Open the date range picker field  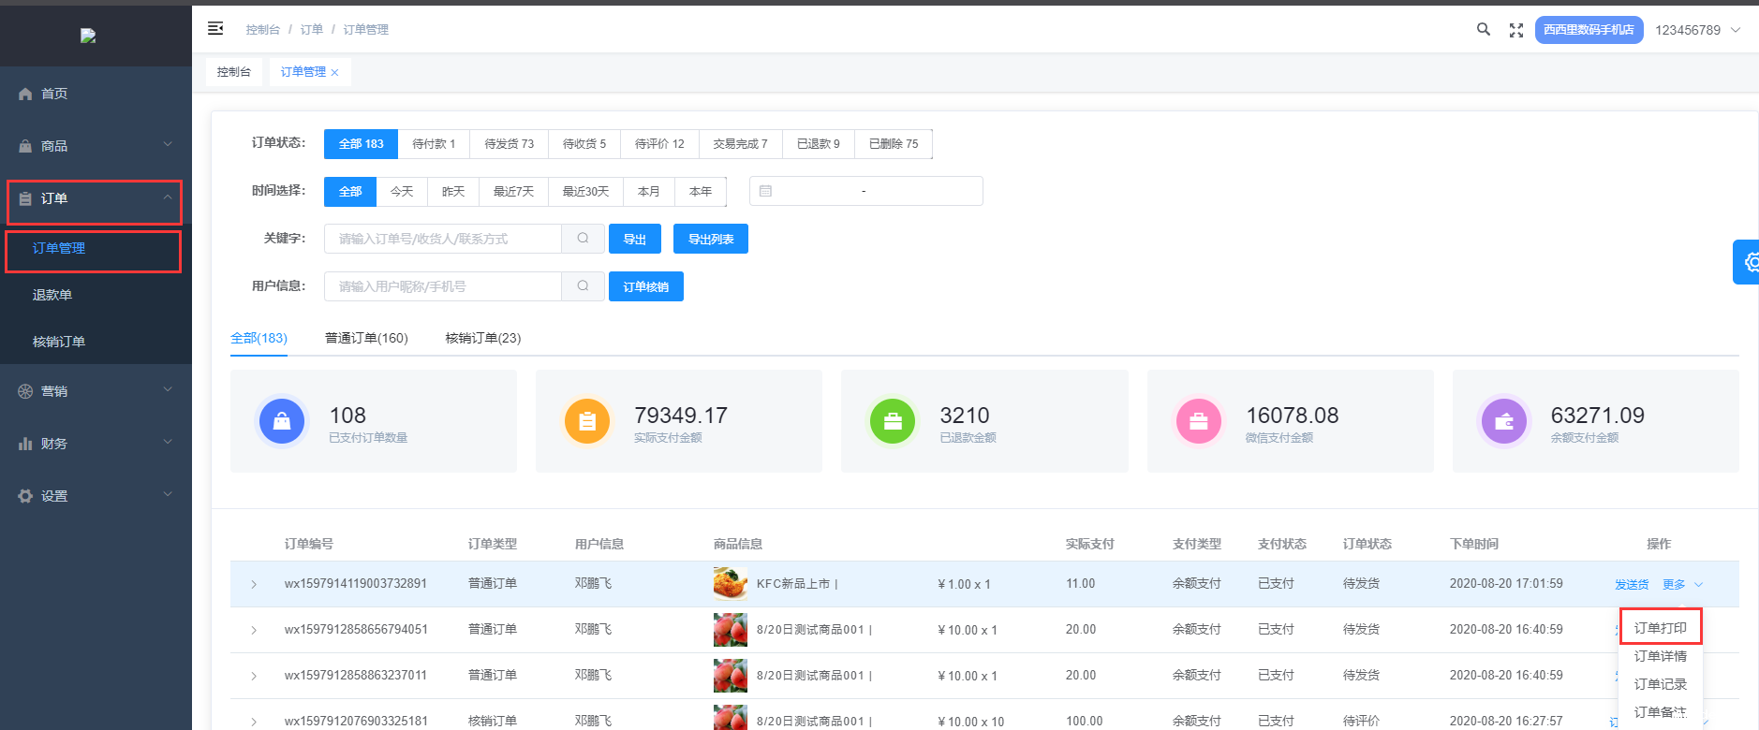[x=865, y=191]
